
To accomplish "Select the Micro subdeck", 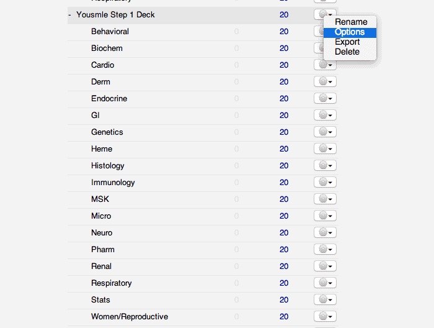I will click(101, 216).
